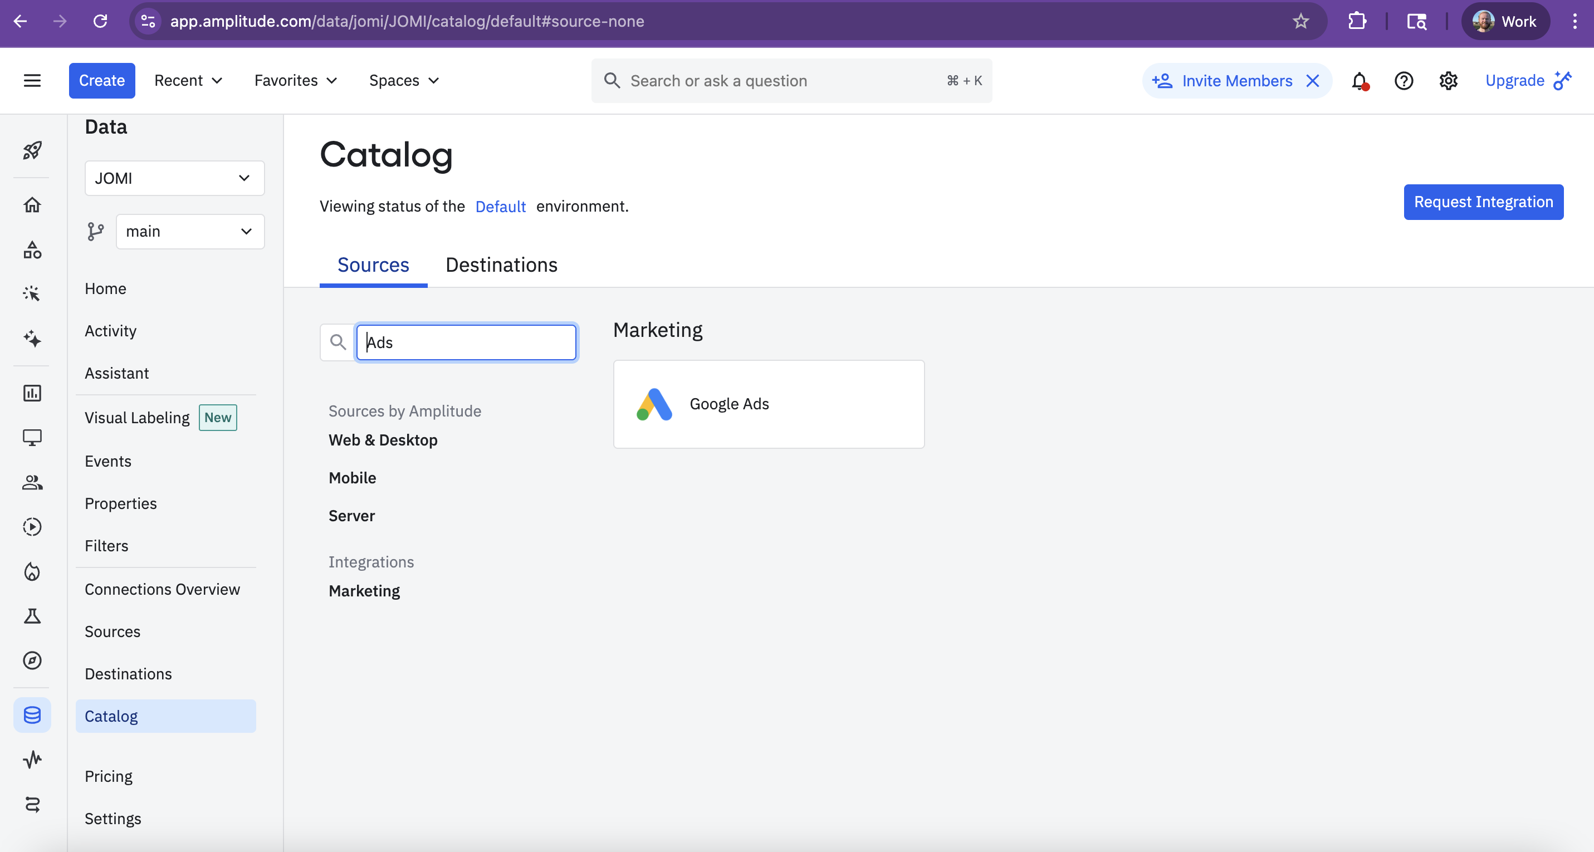The width and height of the screenshot is (1594, 852).
Task: Click the Request Integration button
Action: click(1483, 202)
